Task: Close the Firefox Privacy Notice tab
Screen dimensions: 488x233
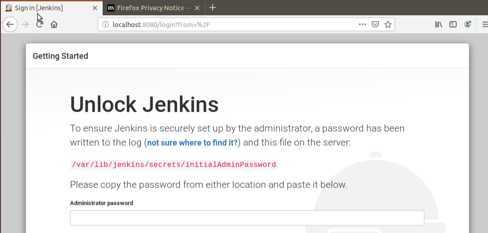Action: tap(197, 8)
